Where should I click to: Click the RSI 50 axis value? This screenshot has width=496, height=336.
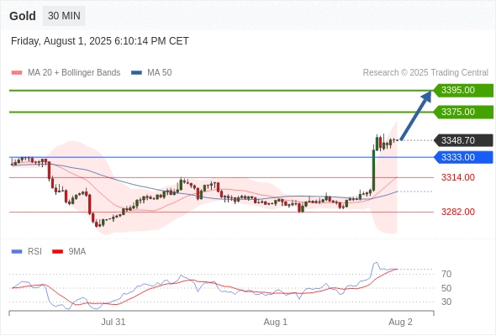coord(446,288)
